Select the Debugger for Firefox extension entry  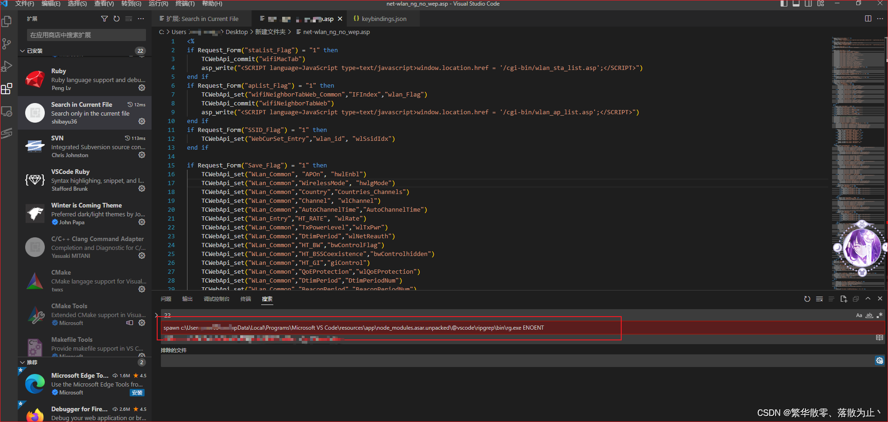(85, 411)
